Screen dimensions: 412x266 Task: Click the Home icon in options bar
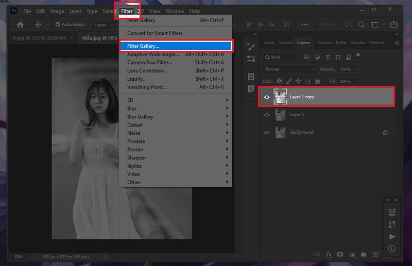pos(20,25)
